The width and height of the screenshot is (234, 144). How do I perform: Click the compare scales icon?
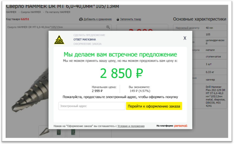[x=81, y=19]
